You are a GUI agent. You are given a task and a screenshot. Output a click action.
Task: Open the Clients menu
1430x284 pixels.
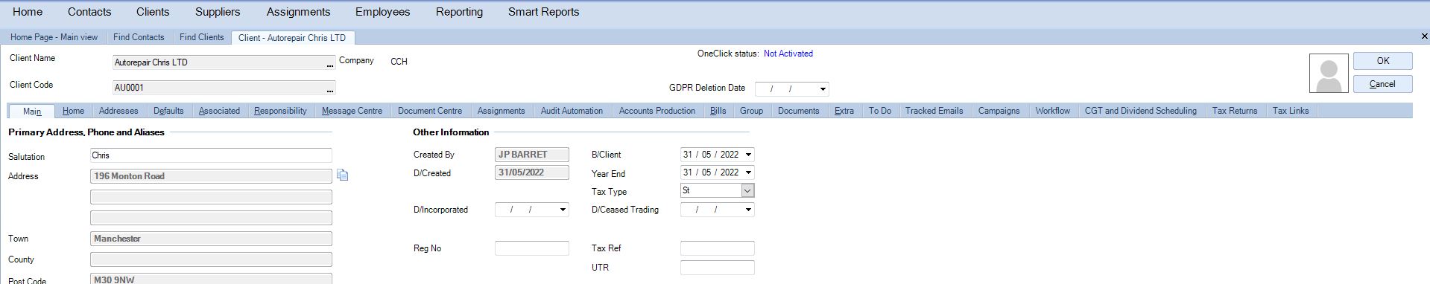pyautogui.click(x=153, y=12)
